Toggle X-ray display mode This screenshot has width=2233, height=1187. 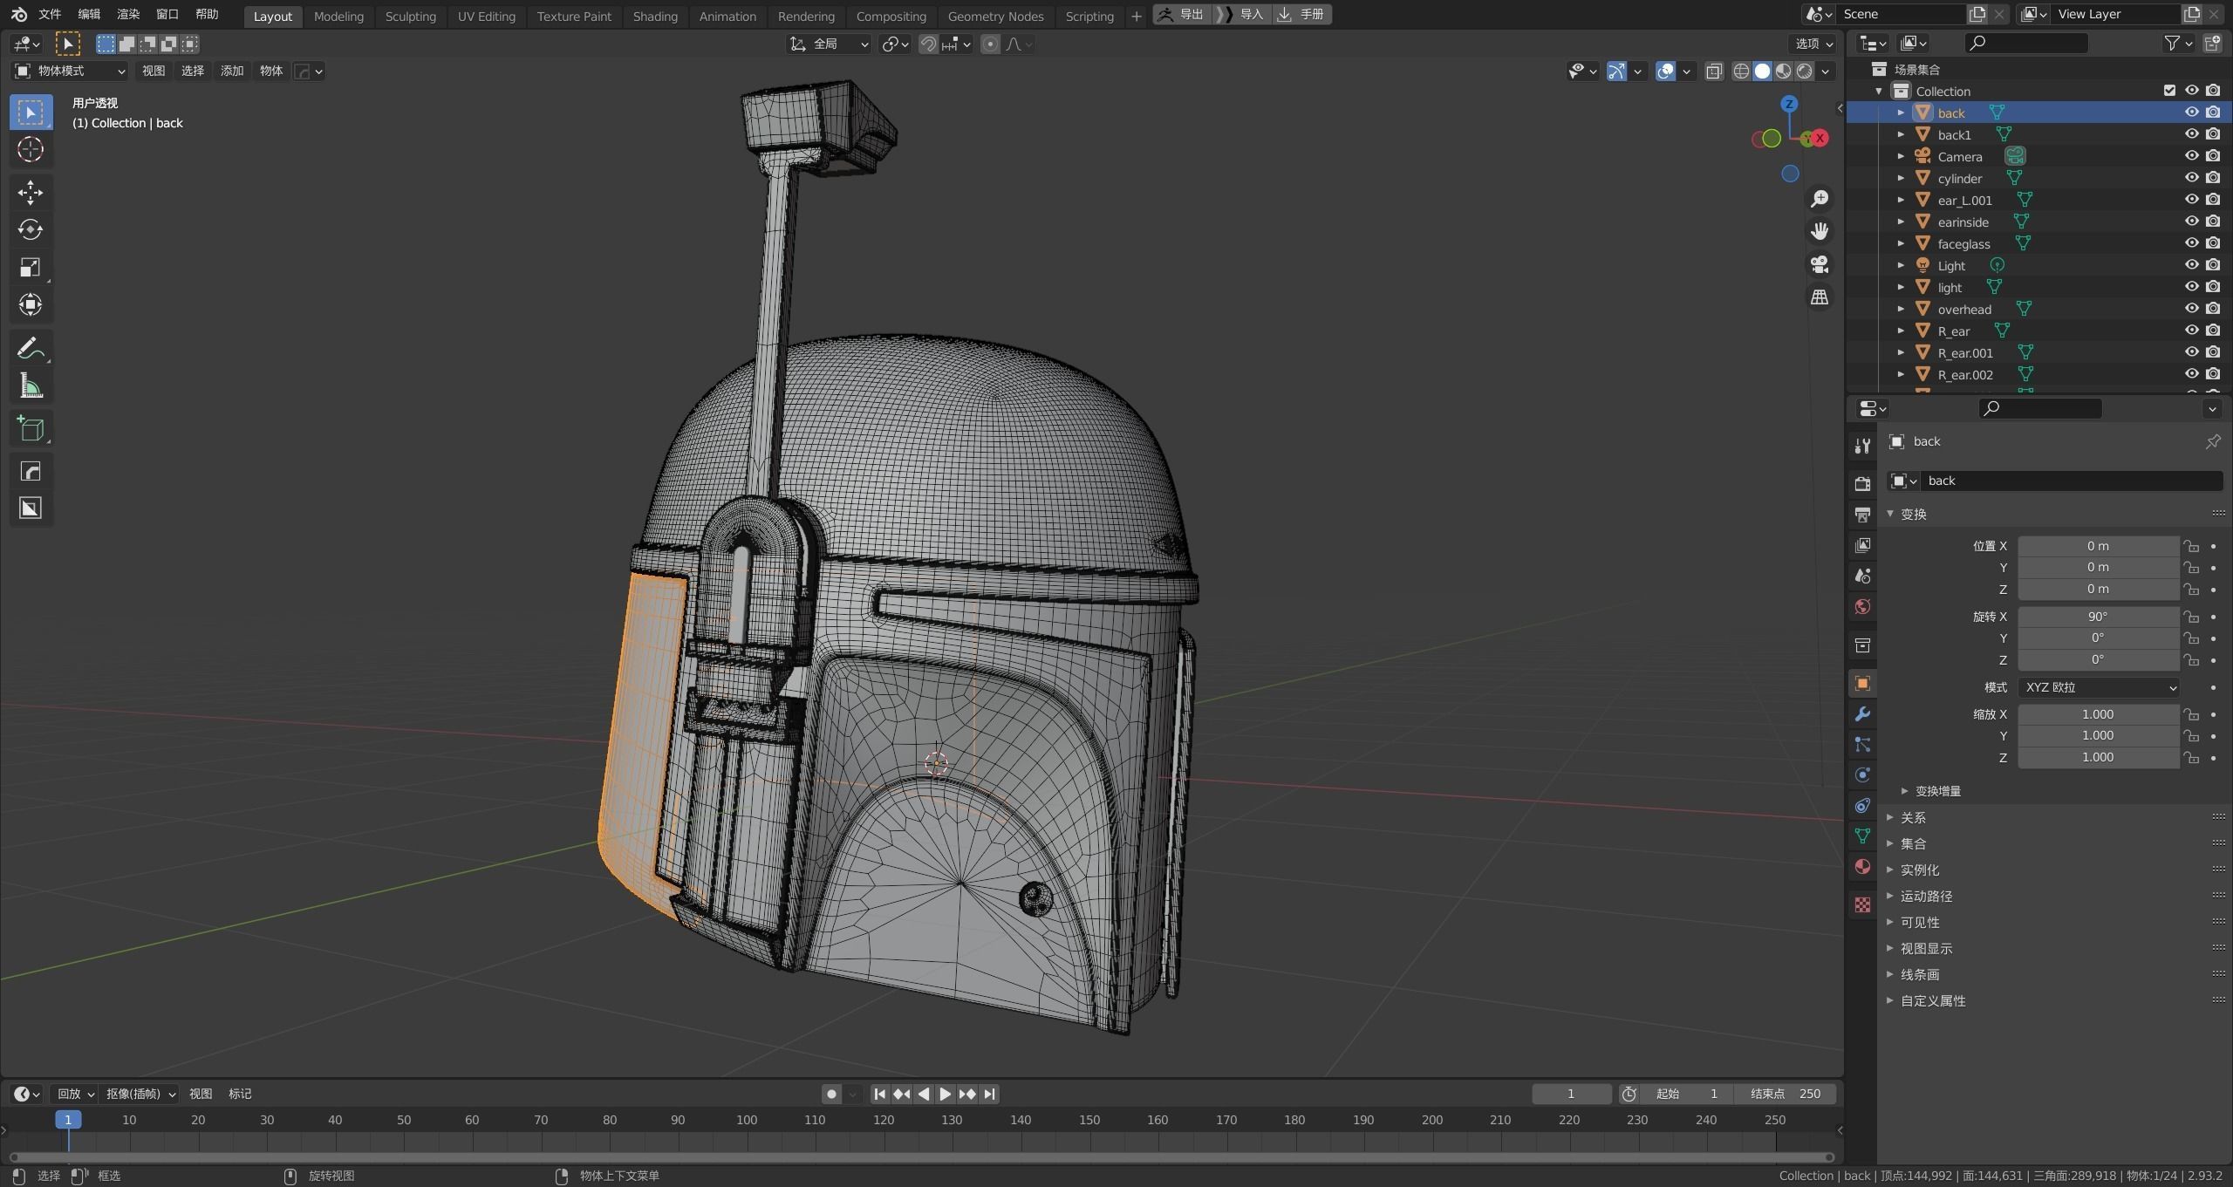tap(1714, 72)
